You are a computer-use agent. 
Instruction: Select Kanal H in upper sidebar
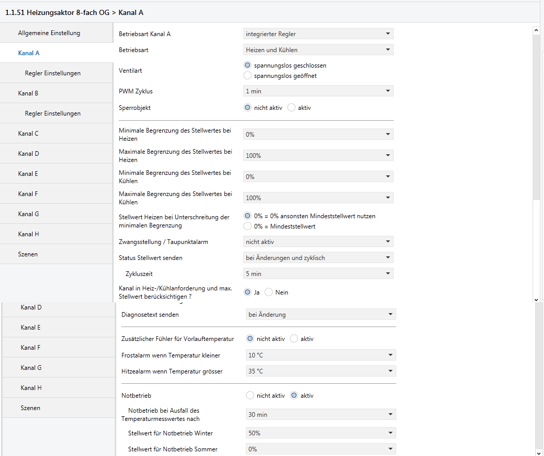28,234
